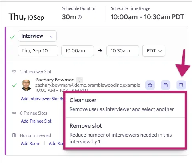192x163 pixels.
Task: Open the PDT timezone dropdown
Action: coord(154,51)
